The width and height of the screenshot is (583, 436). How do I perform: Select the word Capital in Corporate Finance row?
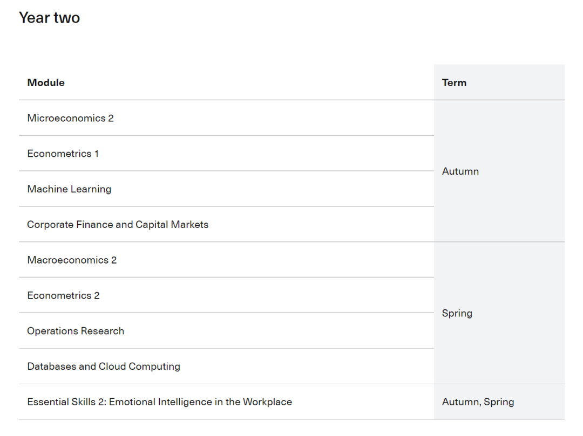click(x=152, y=225)
